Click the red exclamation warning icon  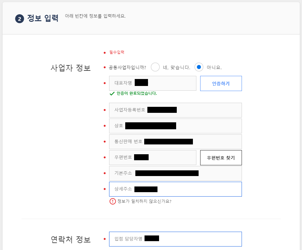pos(113,201)
